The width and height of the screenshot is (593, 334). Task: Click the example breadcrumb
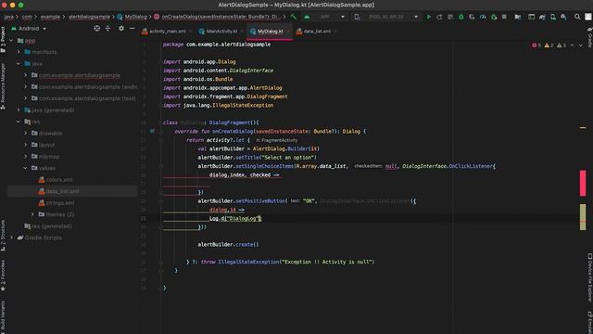pos(50,17)
